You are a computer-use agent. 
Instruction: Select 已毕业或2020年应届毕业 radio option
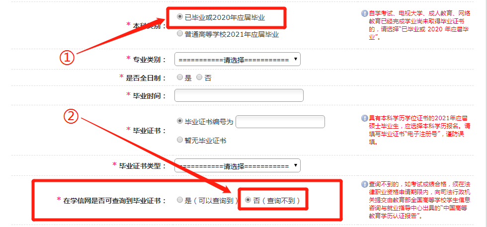click(179, 17)
